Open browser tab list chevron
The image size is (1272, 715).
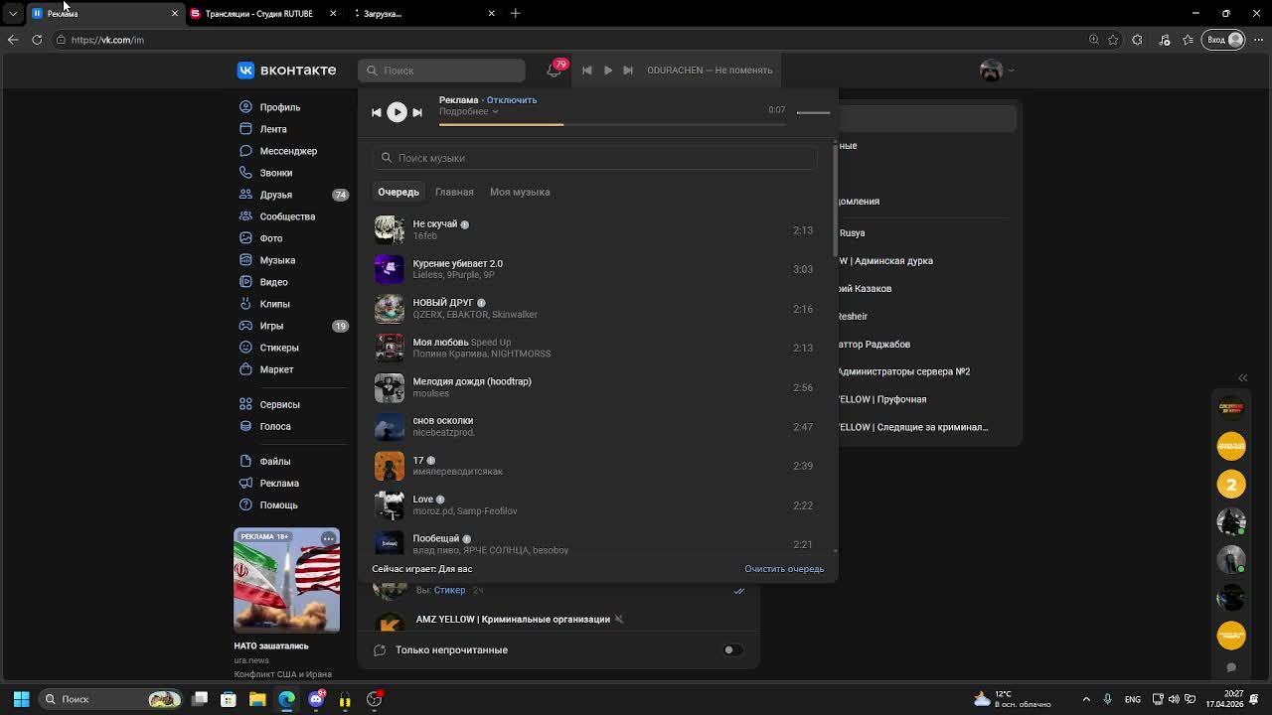click(x=13, y=13)
